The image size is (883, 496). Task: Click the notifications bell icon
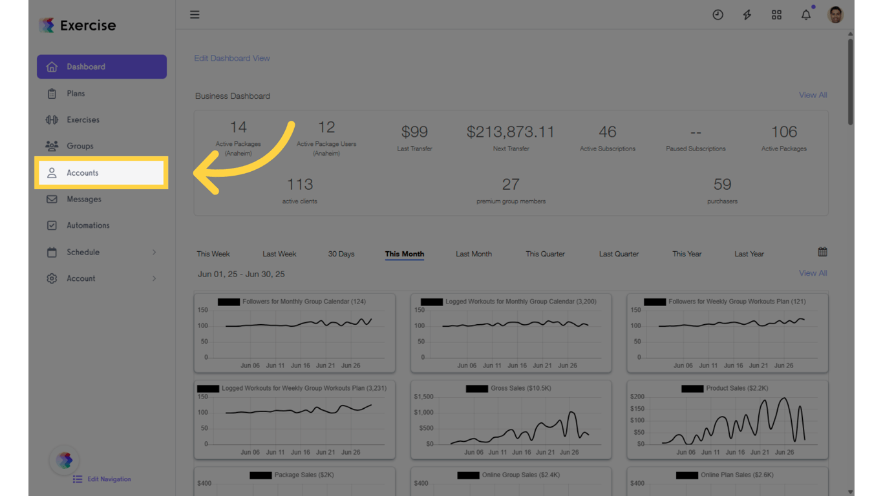tap(805, 14)
